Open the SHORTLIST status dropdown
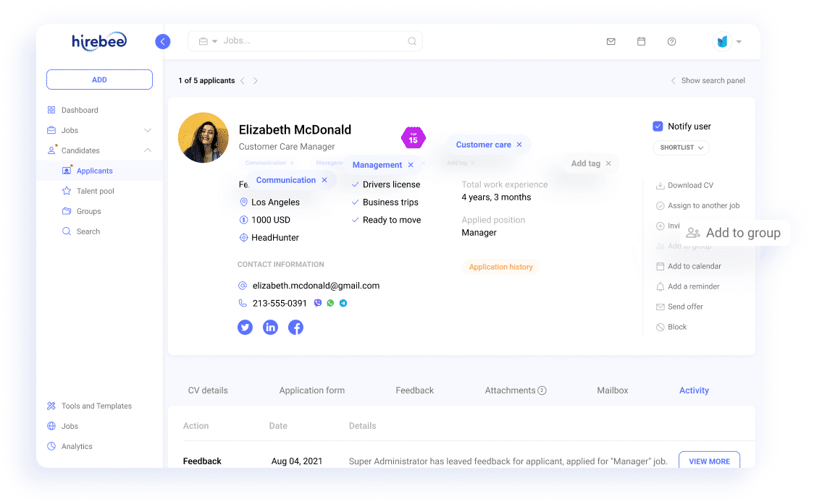Image resolution: width=814 pixels, height=504 pixels. pos(681,148)
